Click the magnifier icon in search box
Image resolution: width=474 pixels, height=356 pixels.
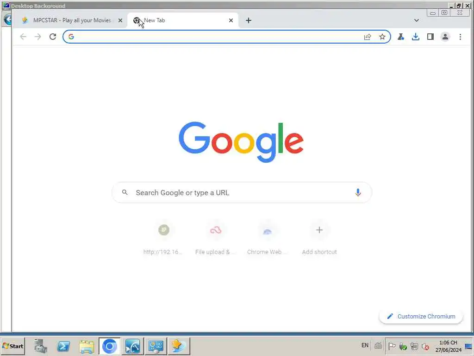125,192
